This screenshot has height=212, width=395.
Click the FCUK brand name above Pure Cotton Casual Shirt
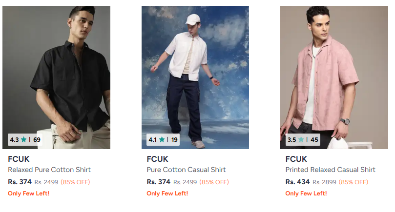coord(157,159)
